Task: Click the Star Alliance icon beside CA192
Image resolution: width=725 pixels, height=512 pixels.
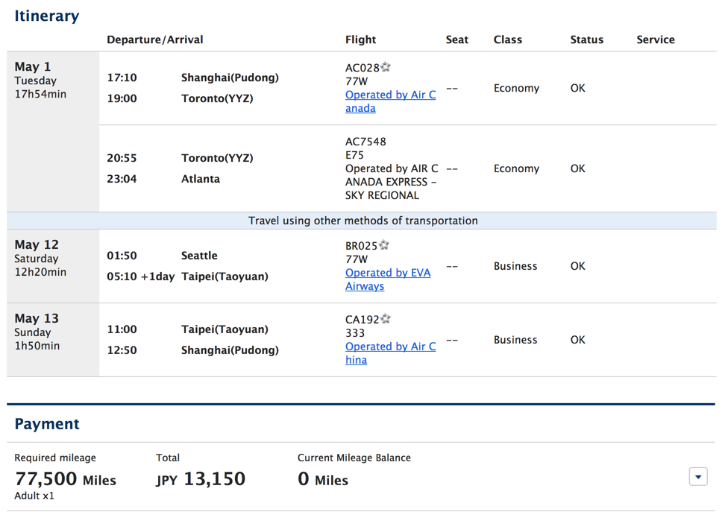Action: (386, 320)
